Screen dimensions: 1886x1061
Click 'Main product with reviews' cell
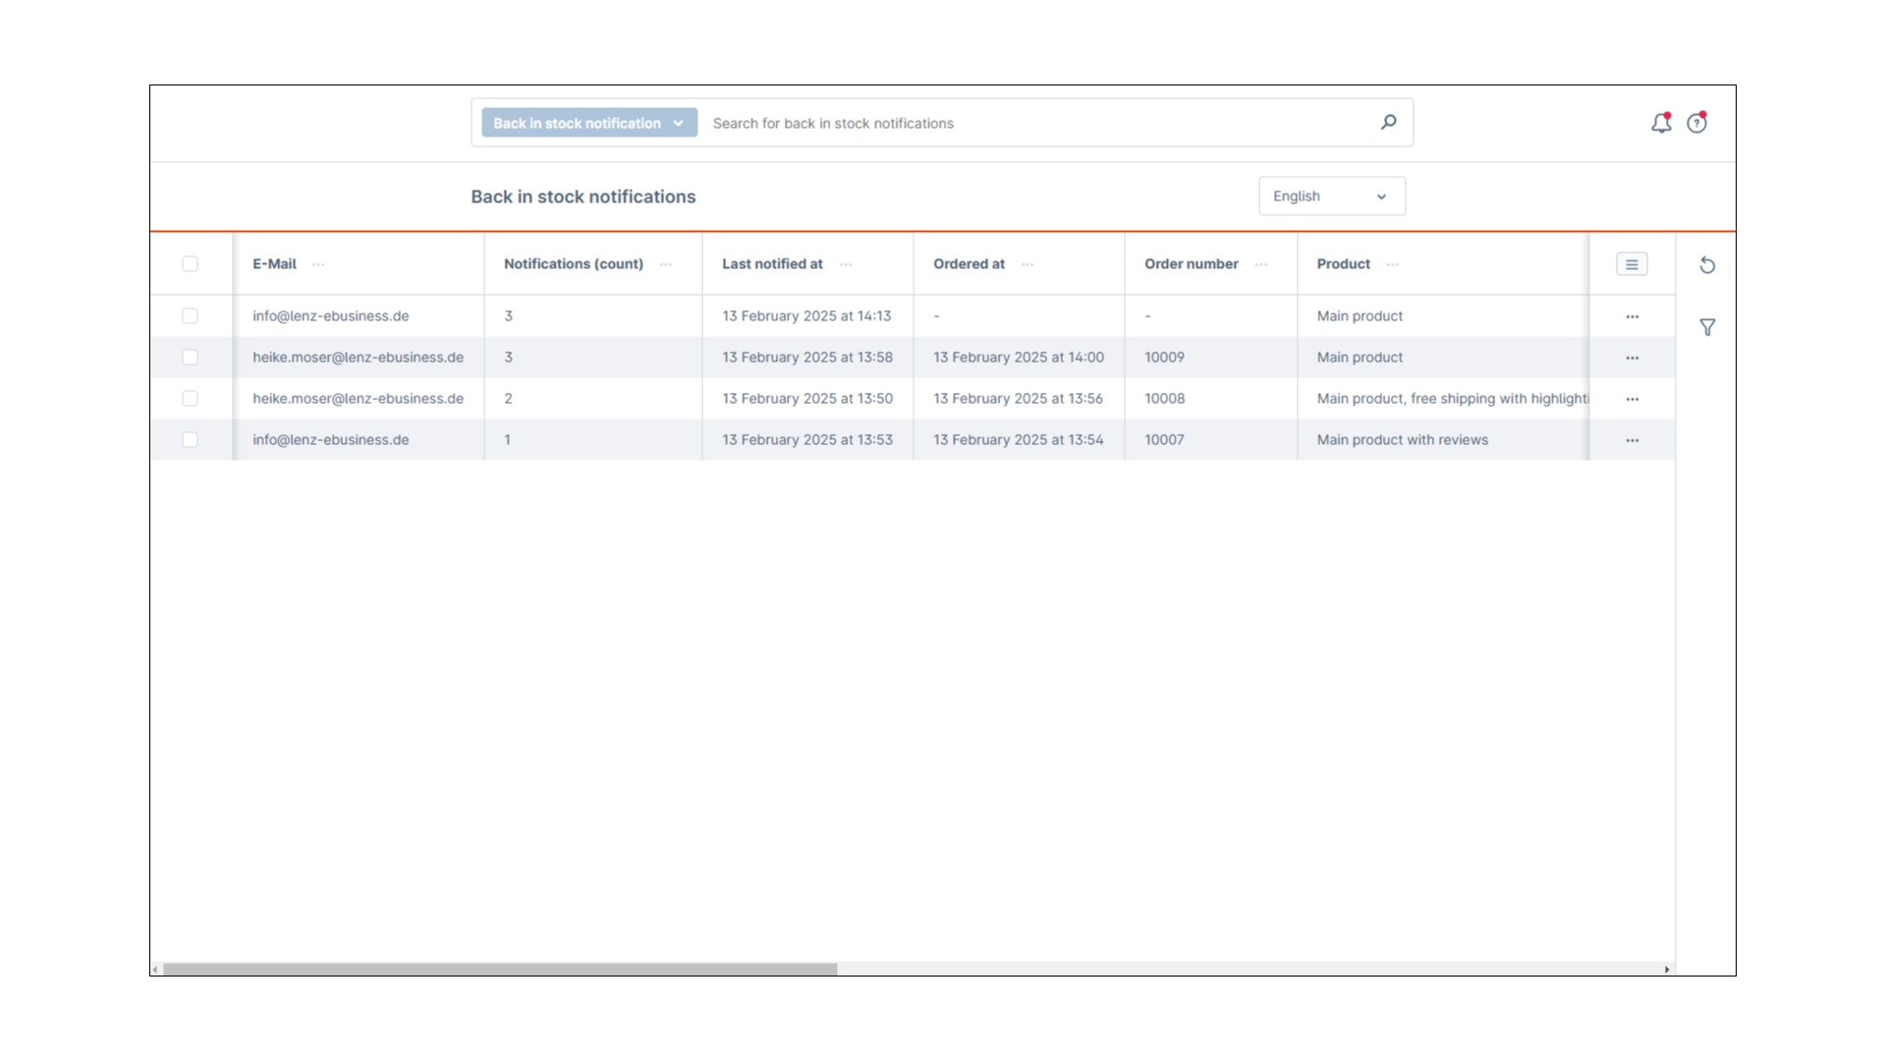click(1402, 439)
